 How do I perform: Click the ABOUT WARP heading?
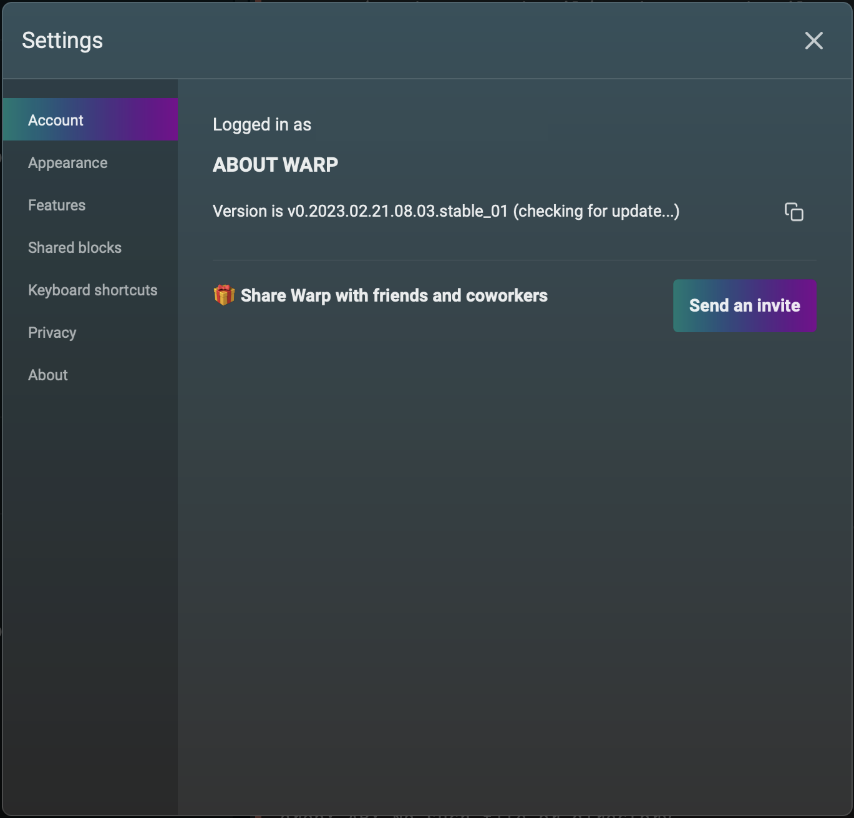click(275, 165)
